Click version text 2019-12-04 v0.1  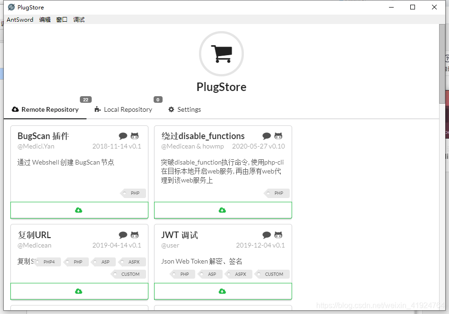[x=260, y=245]
